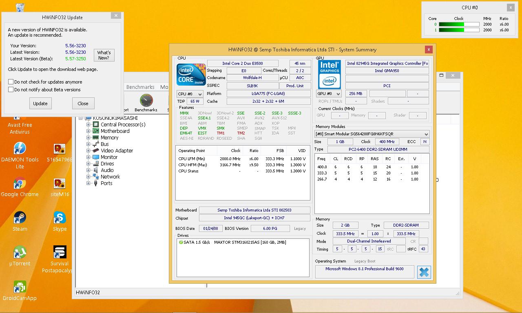Click the 'Intel GMA950' GPU name field
522x313 pixels.
[387, 71]
